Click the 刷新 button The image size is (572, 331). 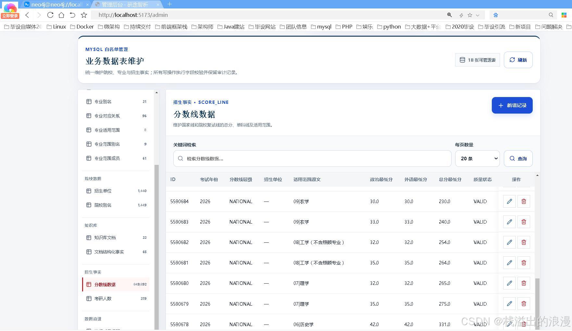pos(518,60)
